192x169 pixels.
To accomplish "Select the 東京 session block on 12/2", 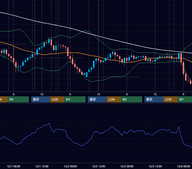I will click(x=97, y=99).
